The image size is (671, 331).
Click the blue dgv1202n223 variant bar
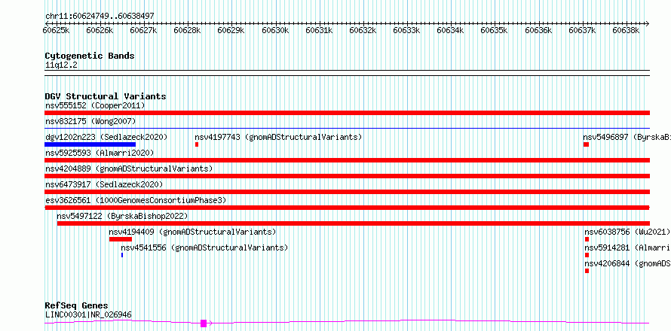[x=90, y=144]
